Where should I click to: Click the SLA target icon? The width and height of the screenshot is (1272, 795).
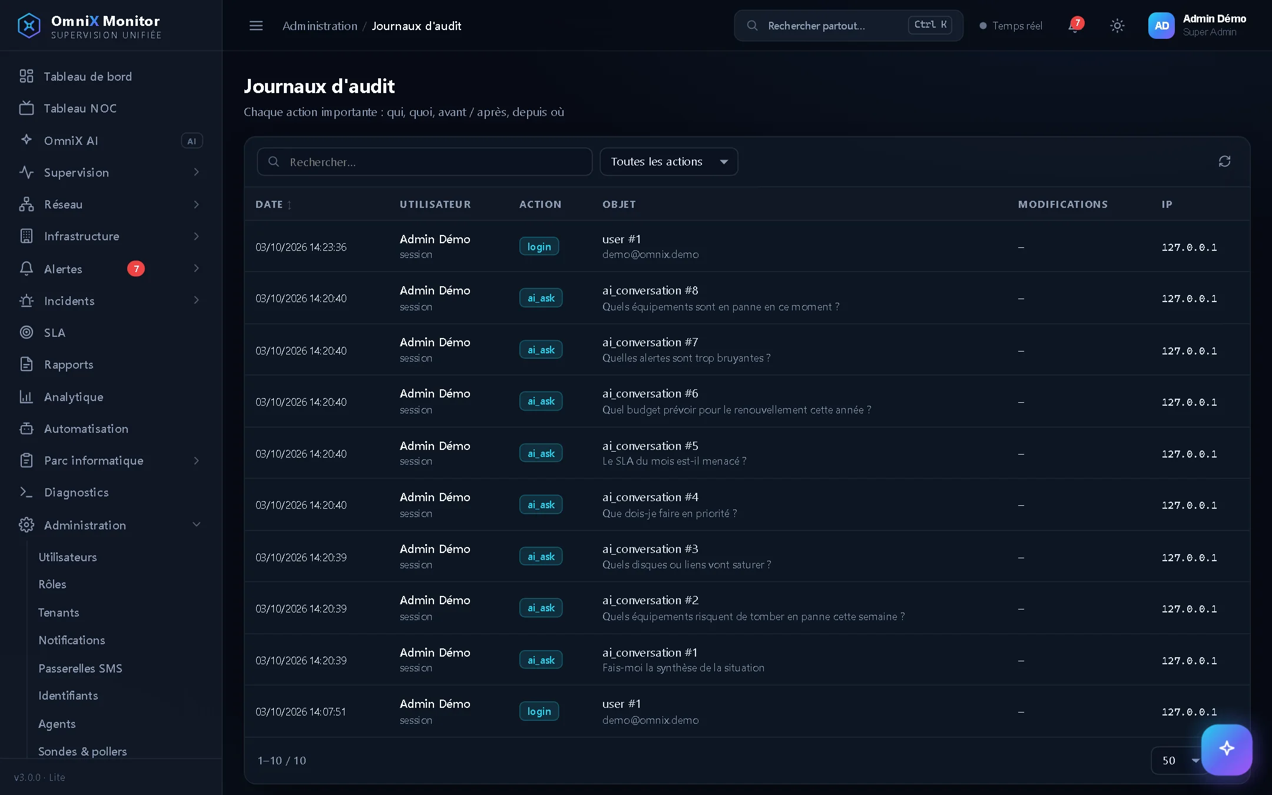coord(26,332)
